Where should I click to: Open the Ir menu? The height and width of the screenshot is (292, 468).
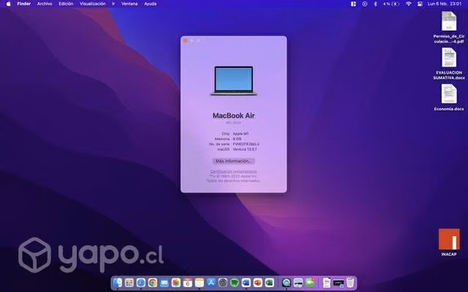pos(113,4)
